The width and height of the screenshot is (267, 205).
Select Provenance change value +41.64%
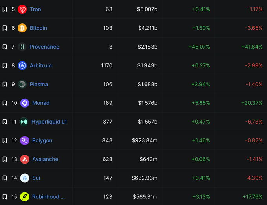(x=252, y=47)
